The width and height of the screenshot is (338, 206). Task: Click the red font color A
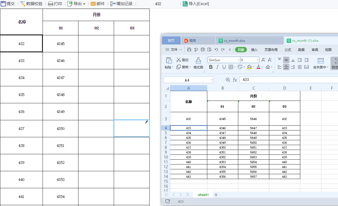(258, 67)
